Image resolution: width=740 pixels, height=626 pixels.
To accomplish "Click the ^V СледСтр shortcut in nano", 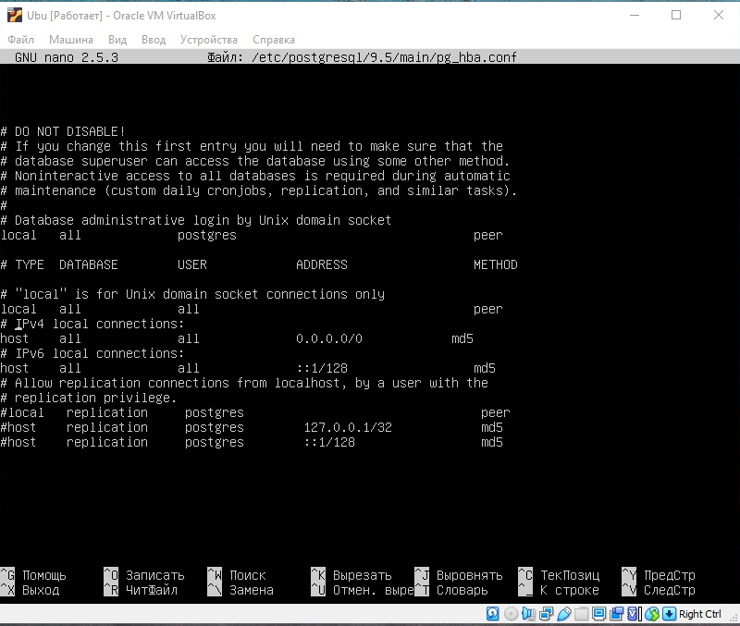I will (659, 590).
